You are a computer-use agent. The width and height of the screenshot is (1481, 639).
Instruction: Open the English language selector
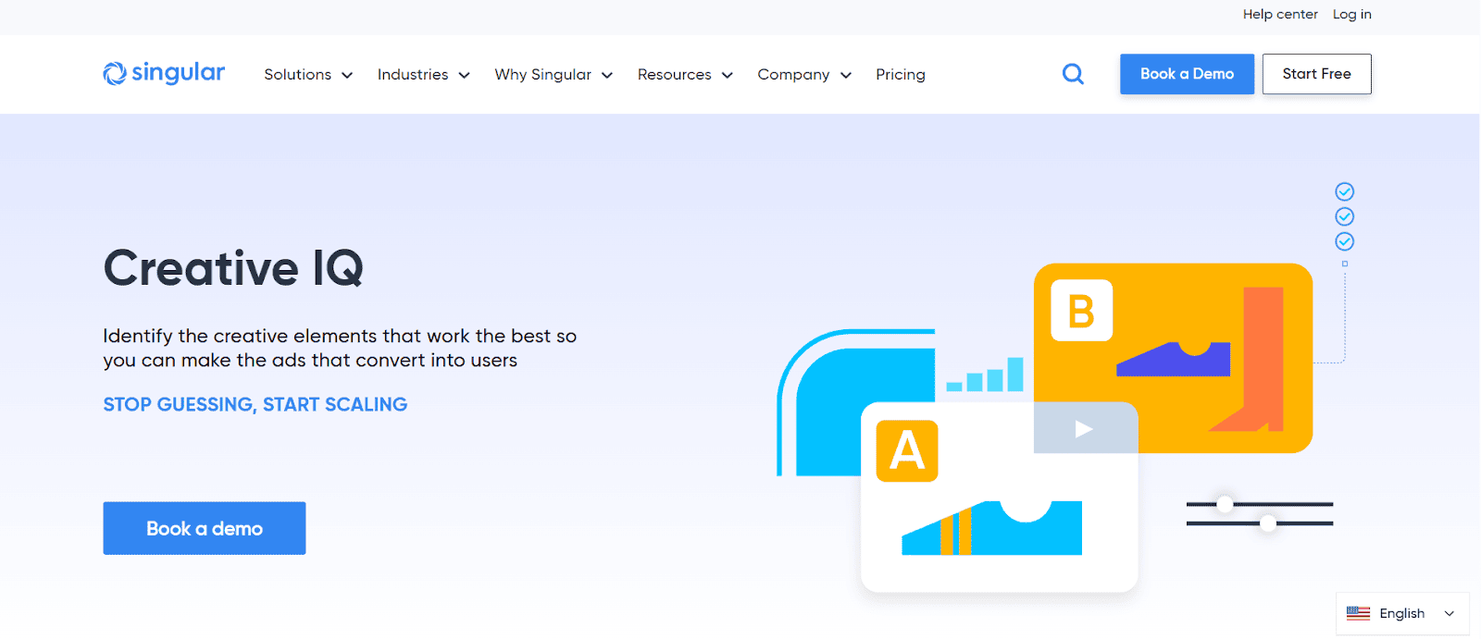pos(1402,614)
